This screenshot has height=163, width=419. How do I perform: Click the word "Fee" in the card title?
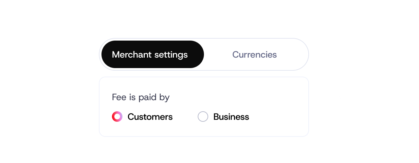(x=118, y=97)
